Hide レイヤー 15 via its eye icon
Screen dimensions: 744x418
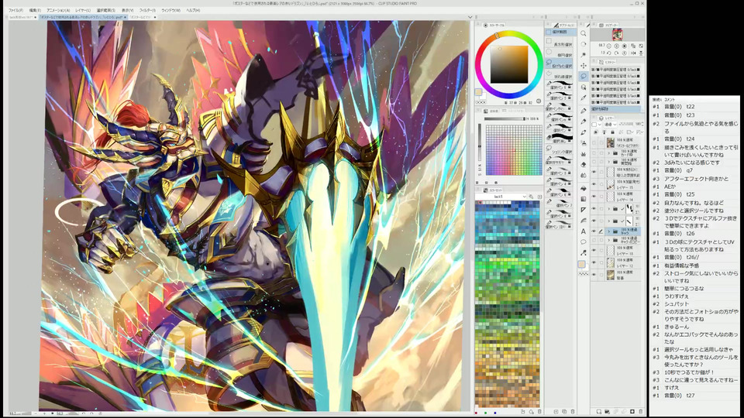click(594, 184)
